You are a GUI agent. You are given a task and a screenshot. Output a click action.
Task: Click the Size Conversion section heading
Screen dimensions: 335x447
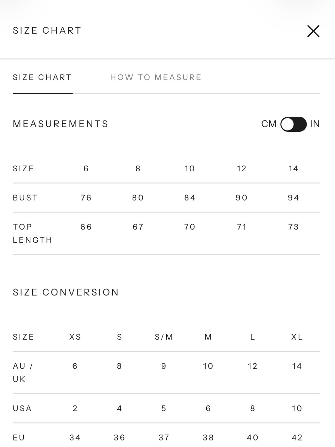point(66,292)
